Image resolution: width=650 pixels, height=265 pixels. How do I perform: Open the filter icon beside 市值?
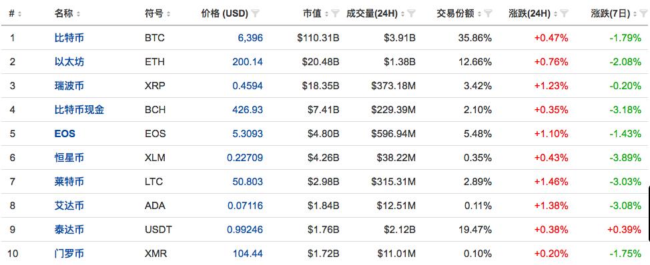coord(335,13)
